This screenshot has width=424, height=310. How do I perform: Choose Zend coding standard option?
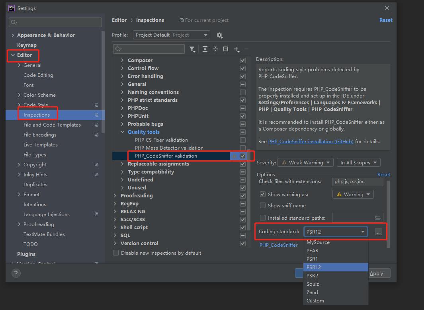(336, 292)
